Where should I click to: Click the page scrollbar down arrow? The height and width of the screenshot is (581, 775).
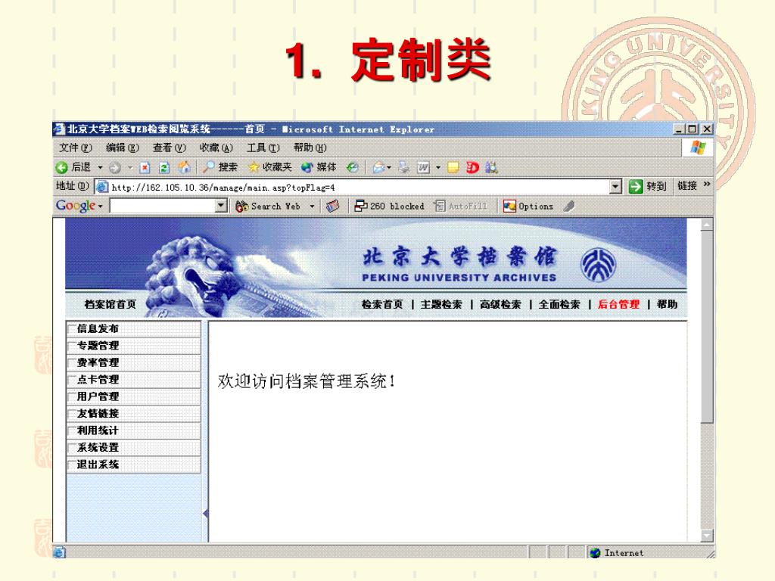point(707,535)
